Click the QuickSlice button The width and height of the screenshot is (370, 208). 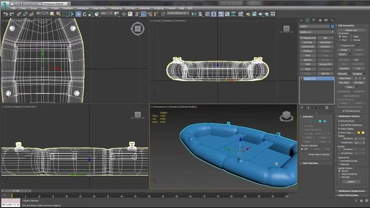point(344,69)
